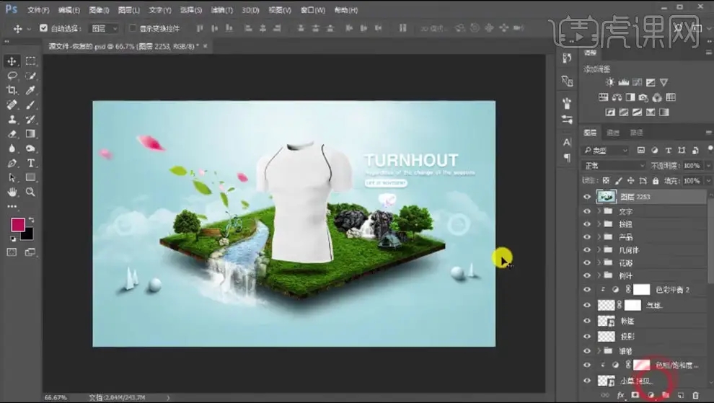Image resolution: width=714 pixels, height=403 pixels.
Task: Click the Delete layer trash icon
Action: coord(695,395)
